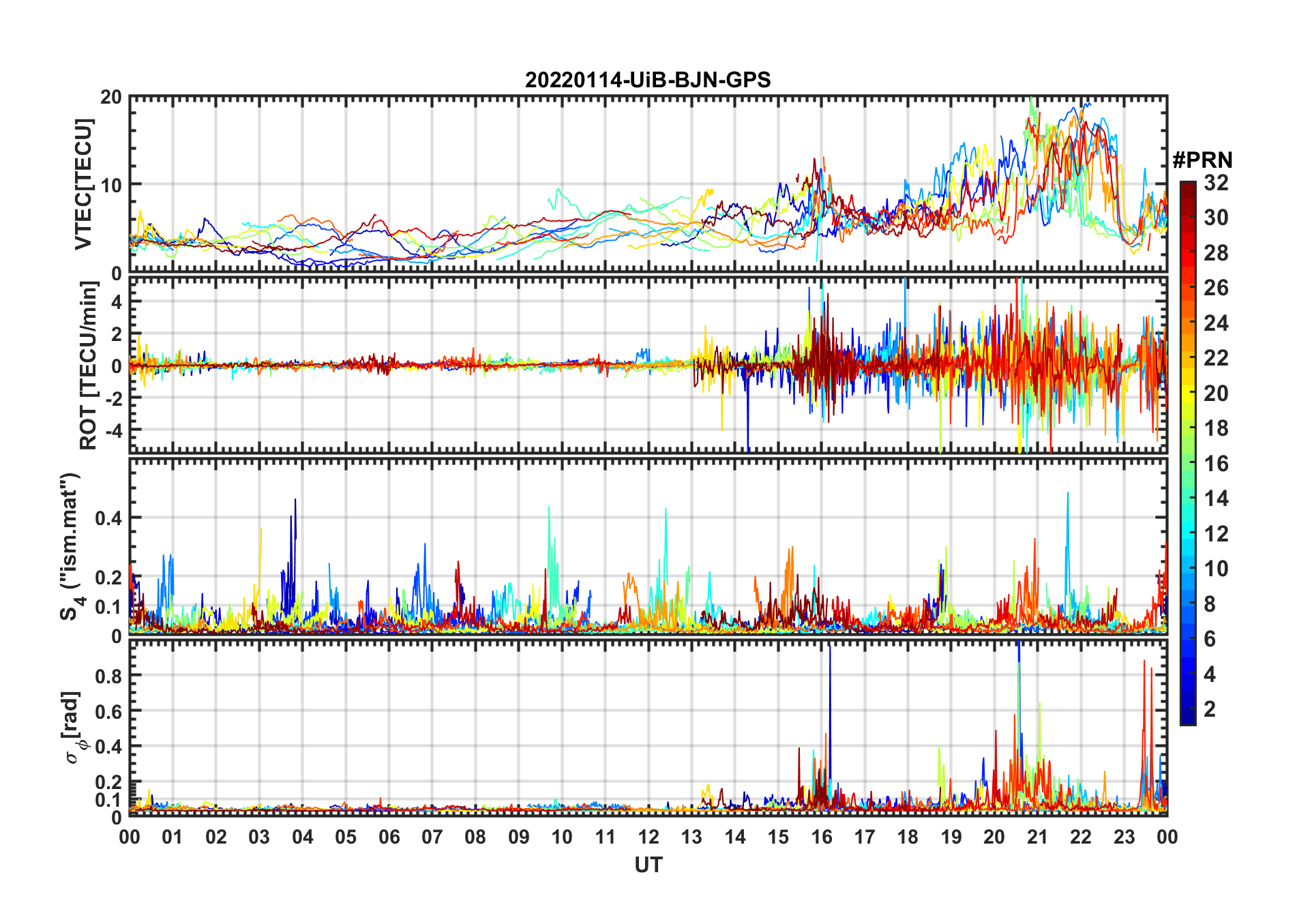Click colorbar tick label 12
This screenshot has width=1297, height=907.
coord(1216,534)
